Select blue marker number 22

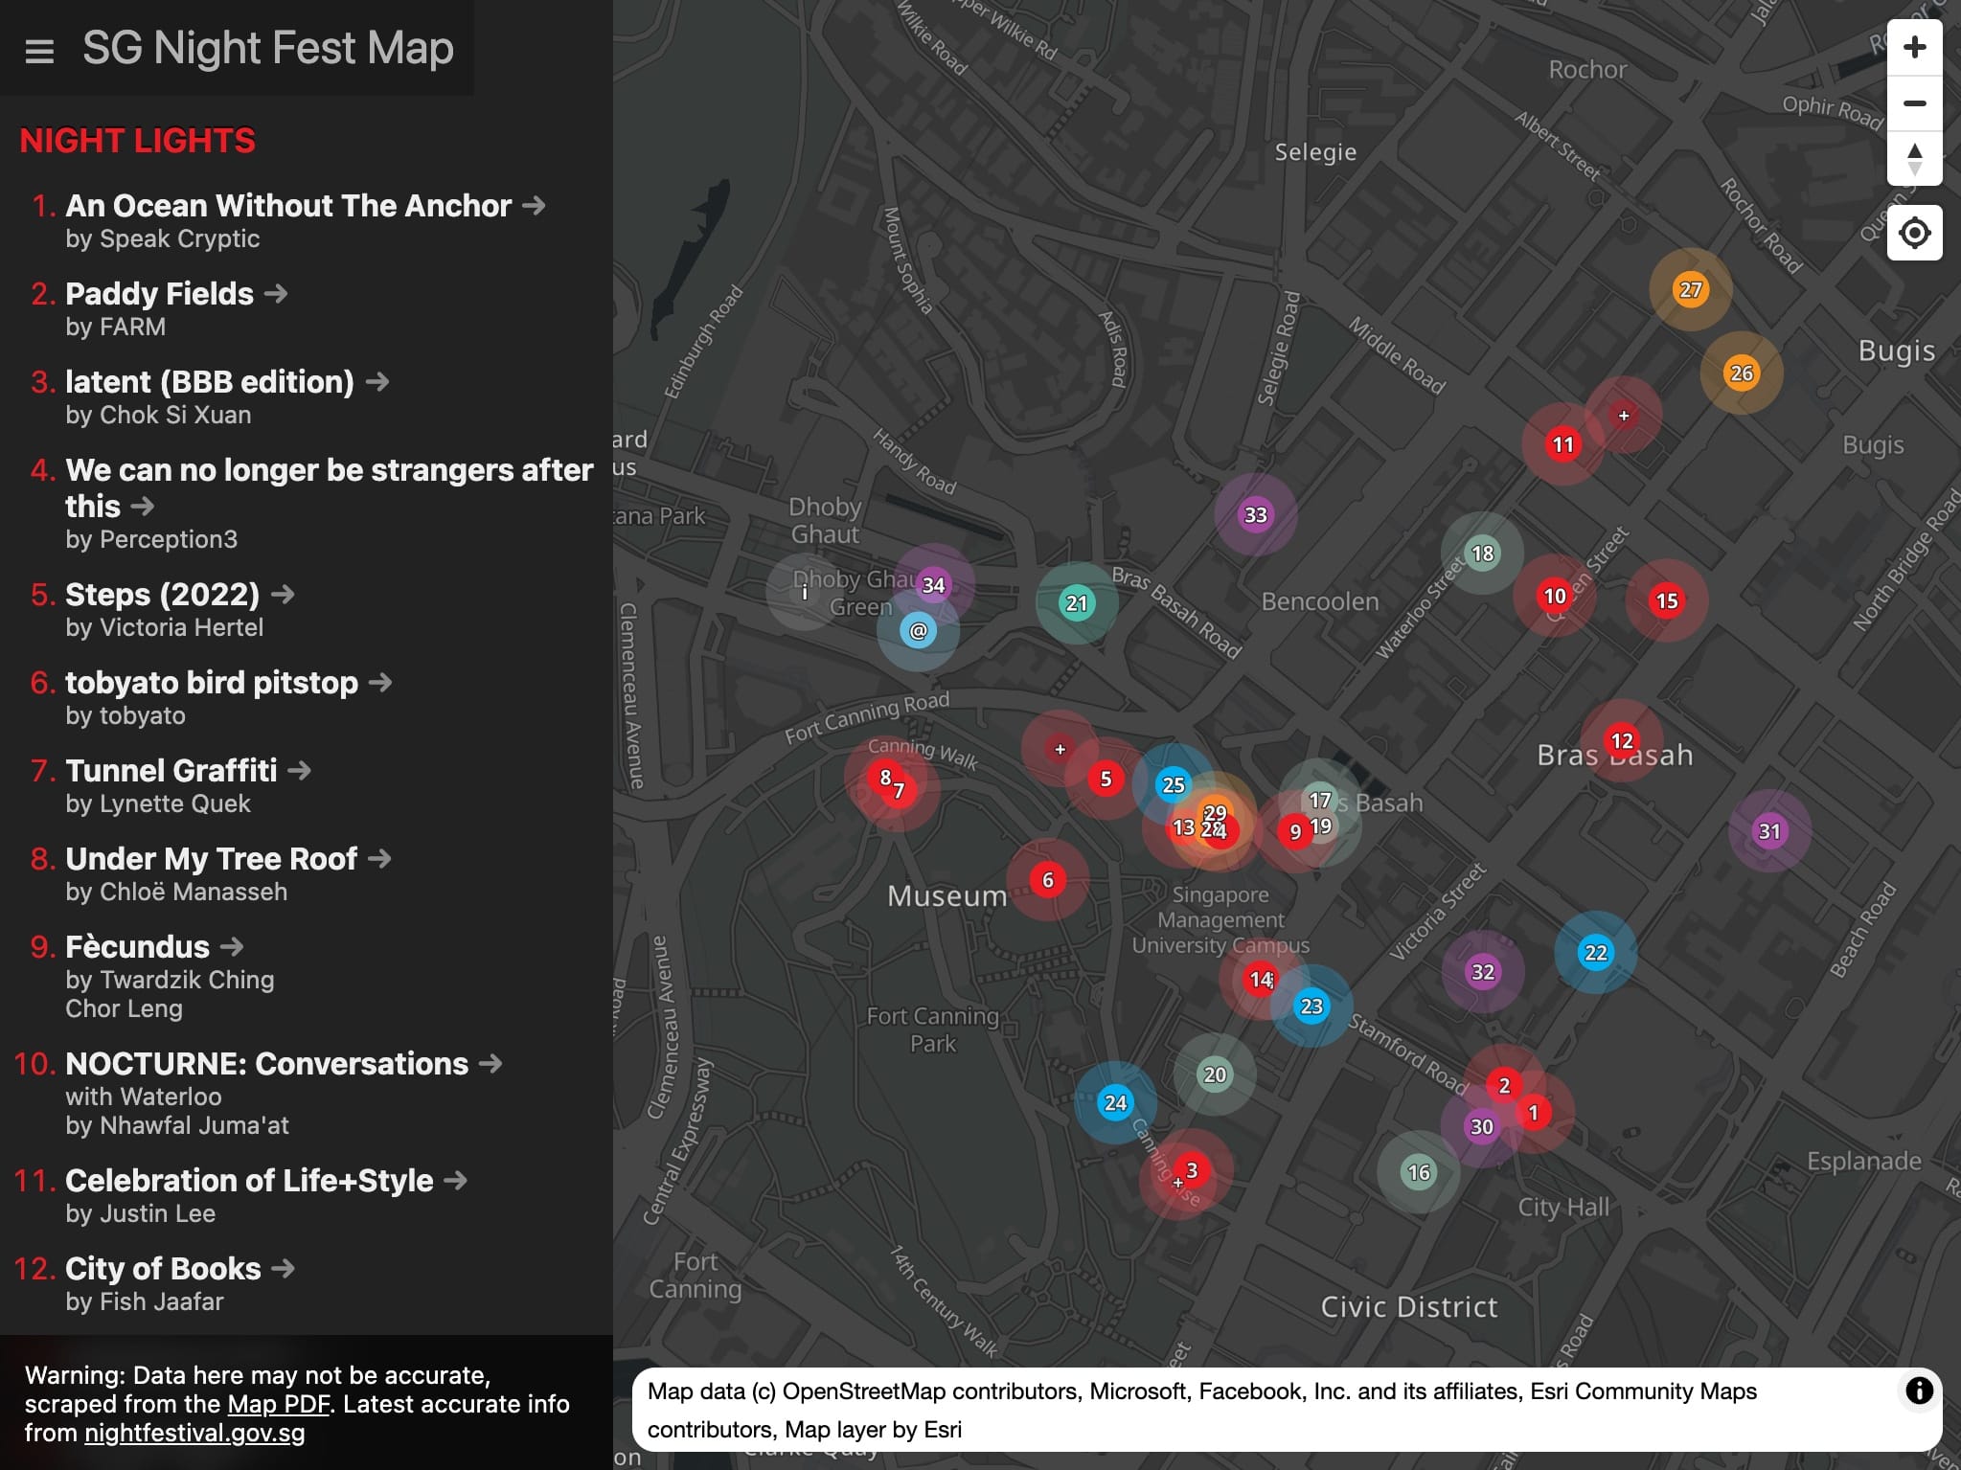(1595, 953)
